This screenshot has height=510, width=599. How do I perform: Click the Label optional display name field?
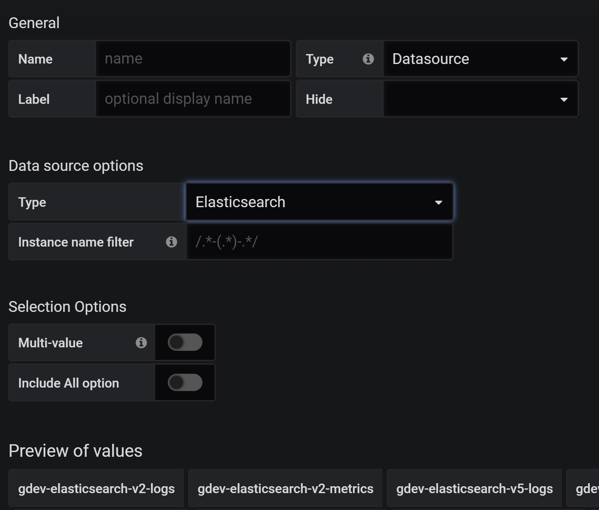pyautogui.click(x=193, y=99)
